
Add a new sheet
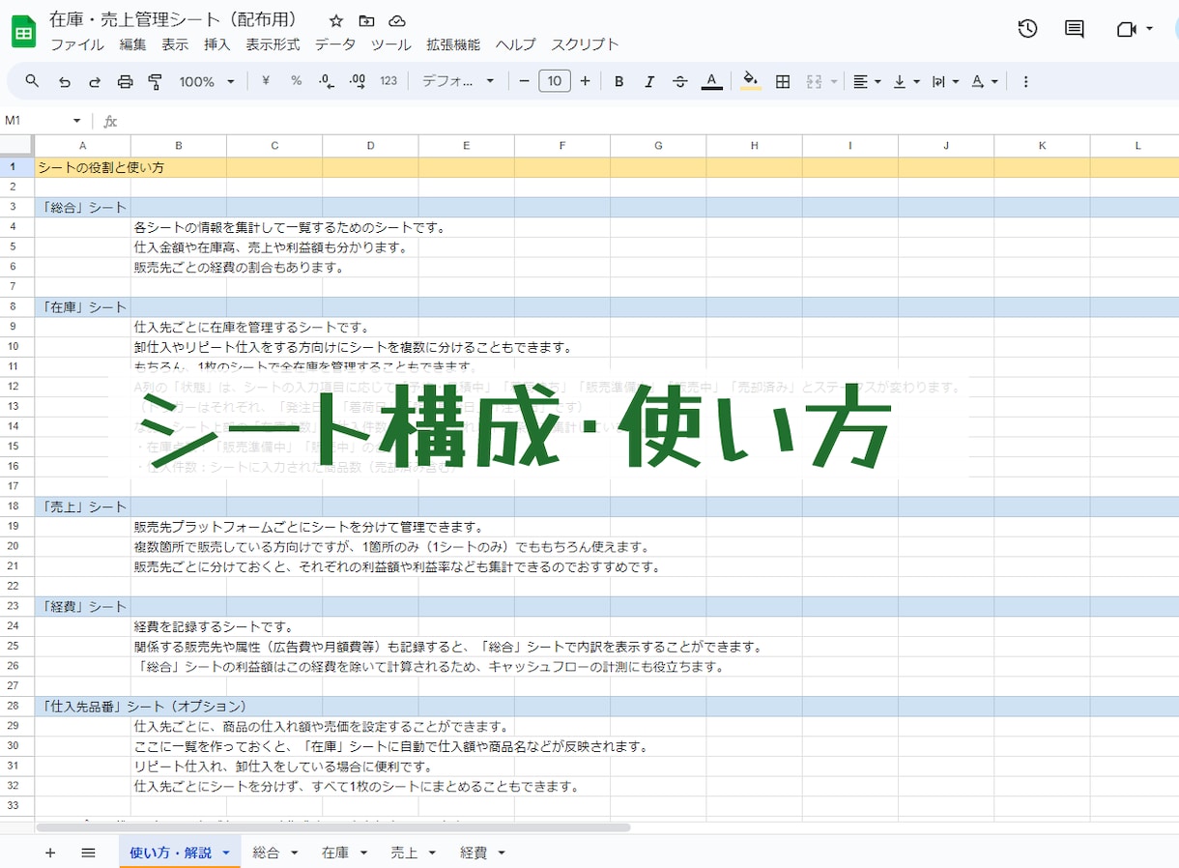(50, 853)
